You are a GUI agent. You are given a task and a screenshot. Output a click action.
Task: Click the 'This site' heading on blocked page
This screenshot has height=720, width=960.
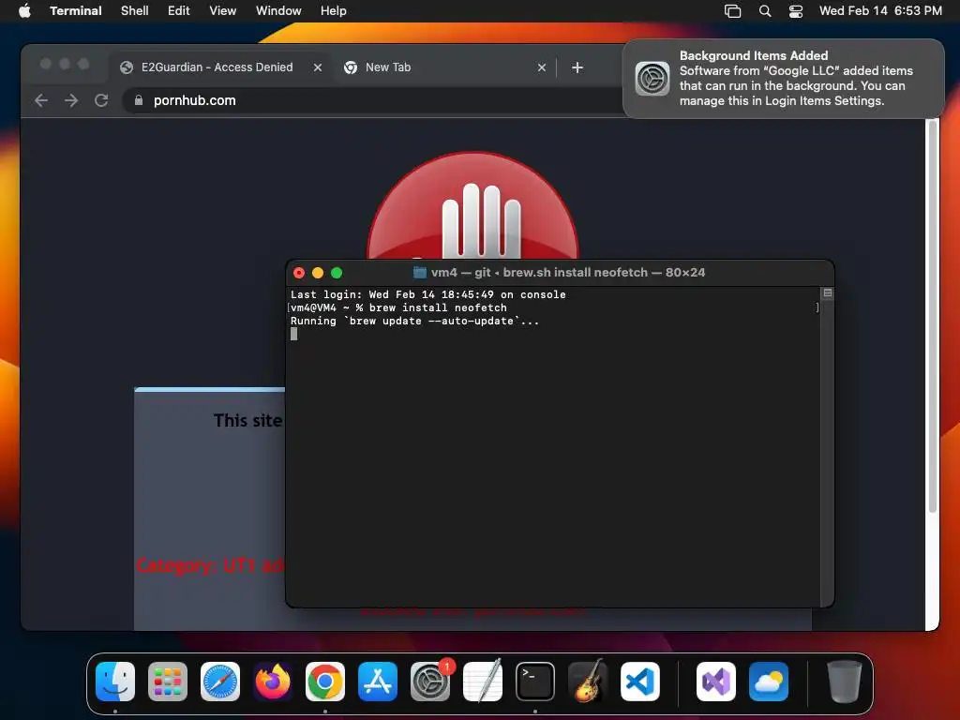(247, 421)
